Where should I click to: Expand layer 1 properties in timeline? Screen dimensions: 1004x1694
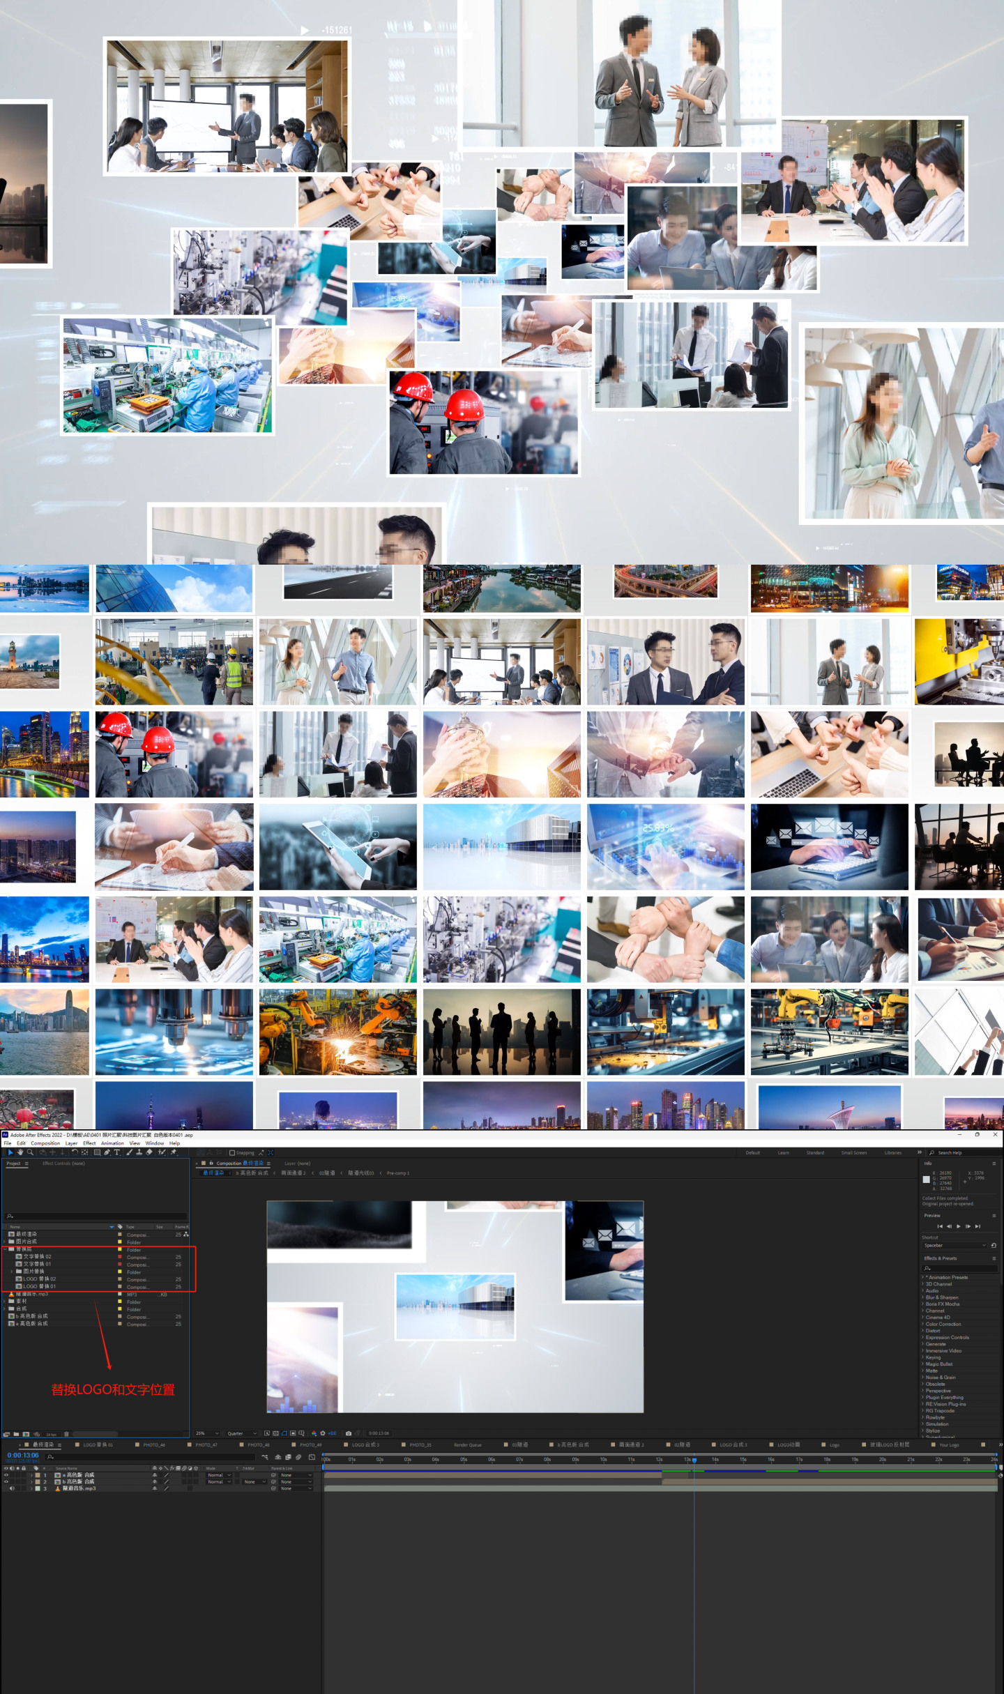(x=31, y=1475)
